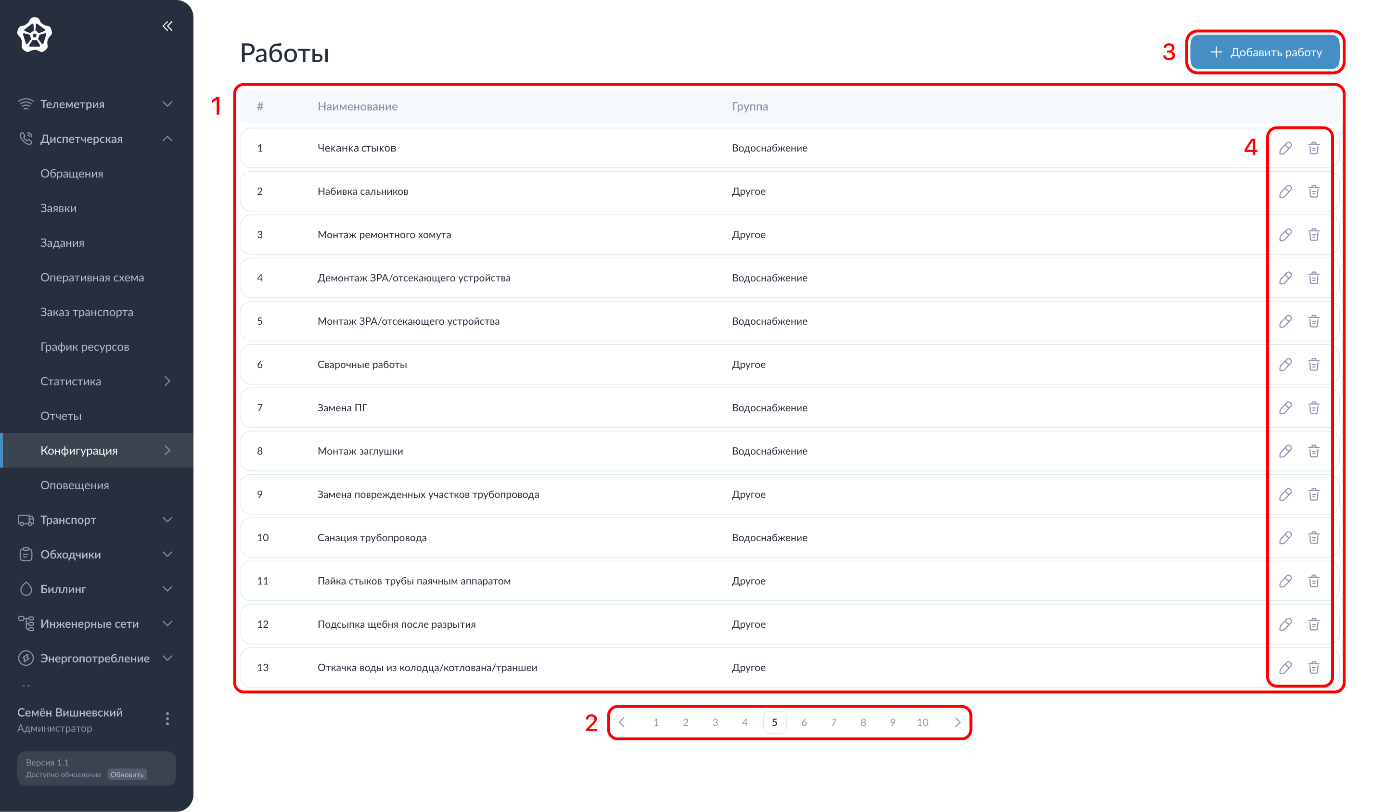
Task: Expand the Статистика submenu
Action: click(x=168, y=381)
